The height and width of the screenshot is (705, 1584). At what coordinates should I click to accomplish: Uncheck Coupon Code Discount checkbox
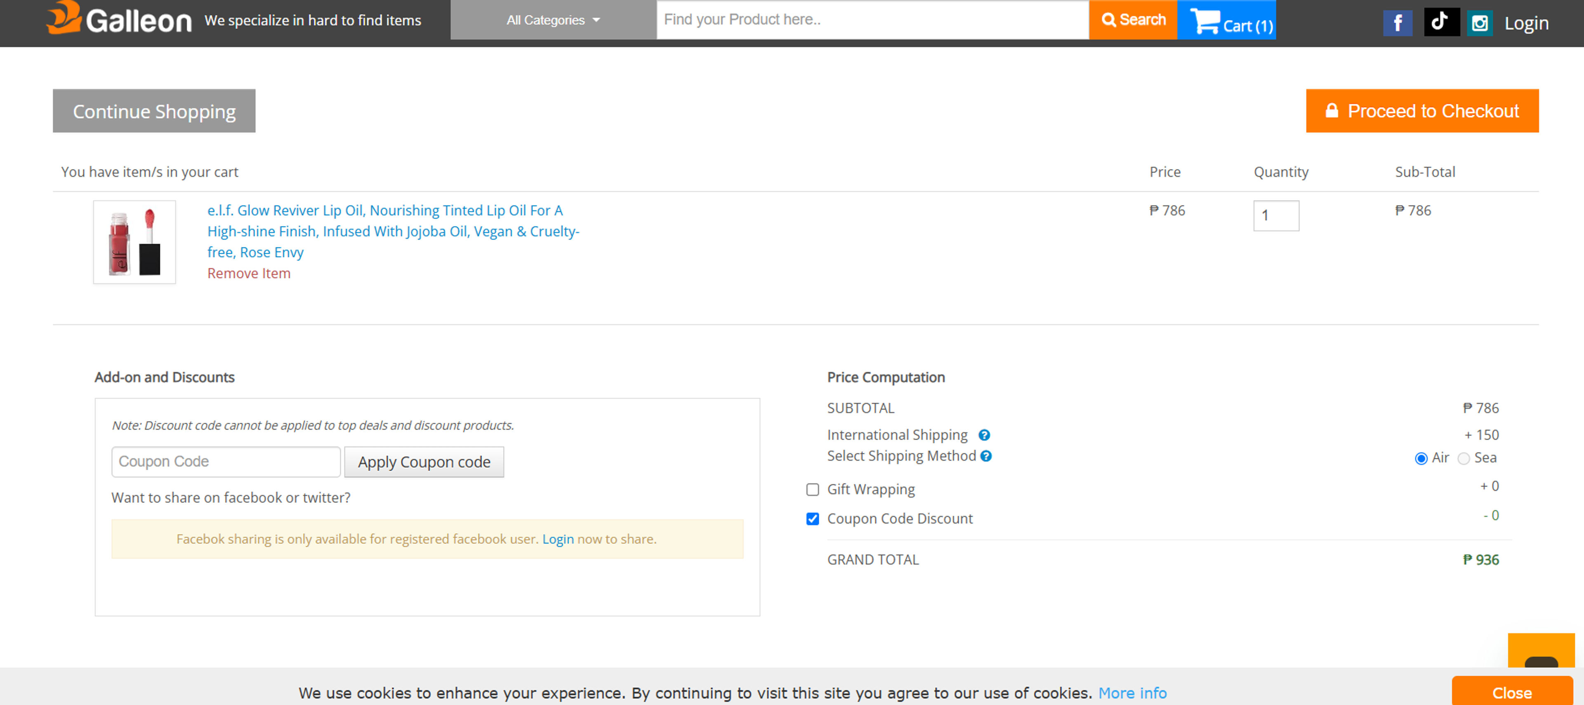coord(812,519)
